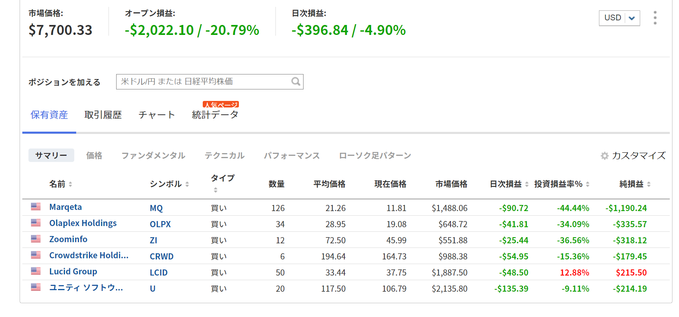The height and width of the screenshot is (317, 679).
Task: Click the -$135.39 daily loss cell
Action: [511, 289]
